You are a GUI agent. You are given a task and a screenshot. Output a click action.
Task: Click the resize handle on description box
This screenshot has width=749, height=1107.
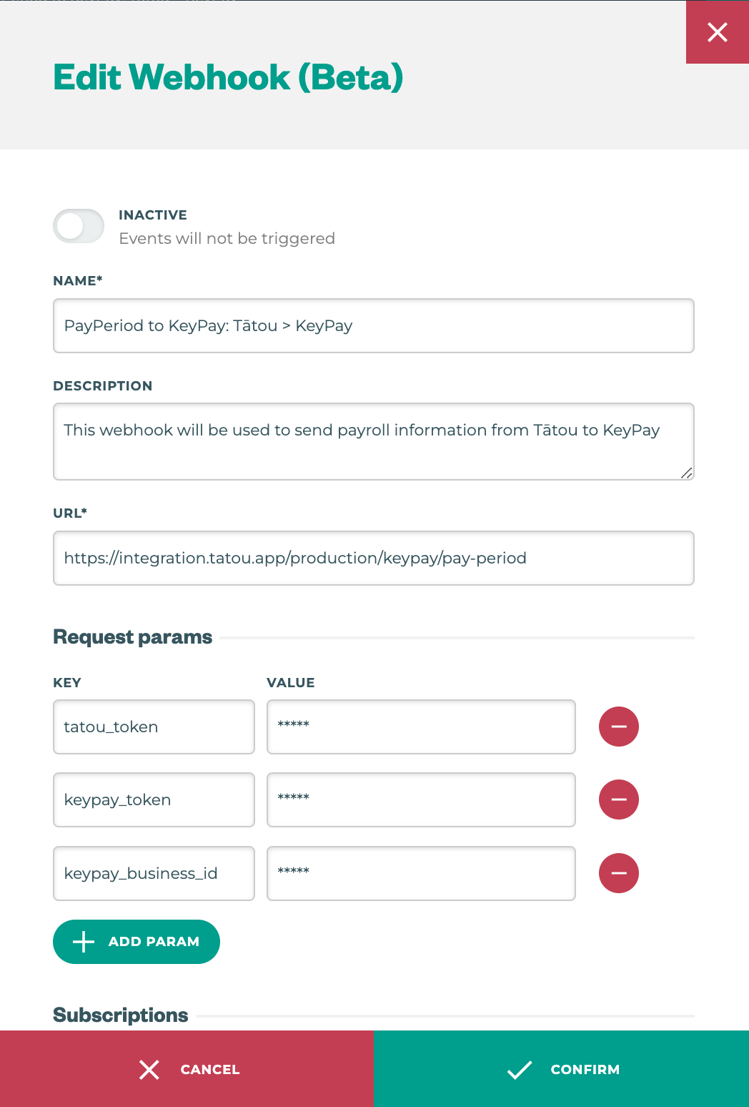pyautogui.click(x=687, y=473)
